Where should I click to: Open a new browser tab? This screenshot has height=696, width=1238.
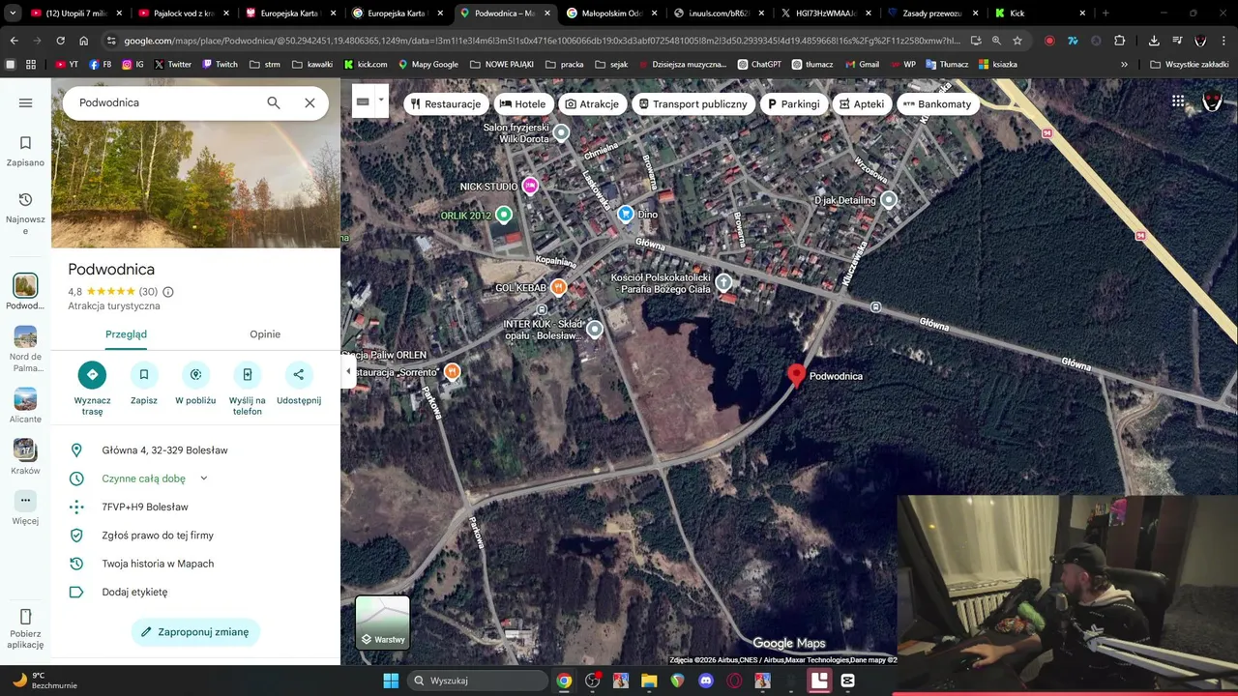[x=1105, y=14]
